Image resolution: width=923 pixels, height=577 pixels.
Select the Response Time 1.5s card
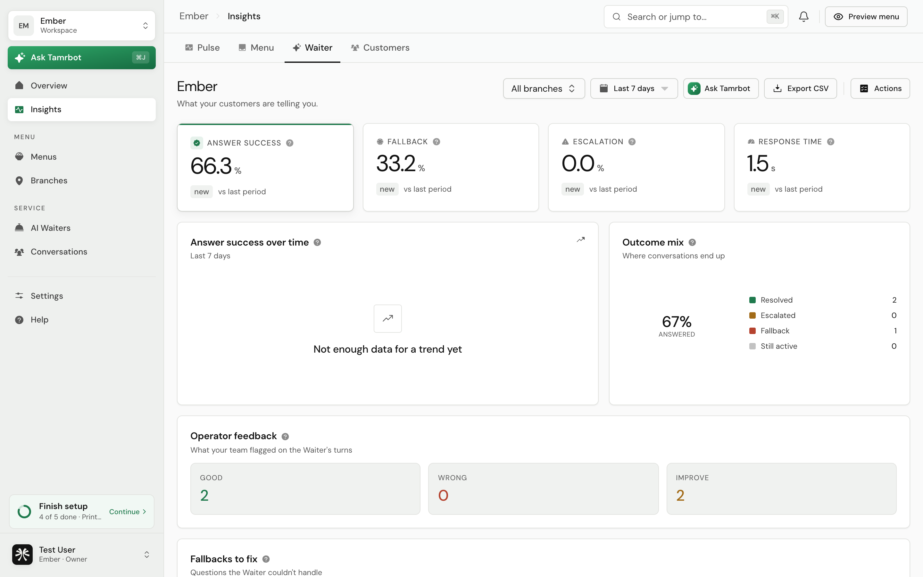click(822, 167)
